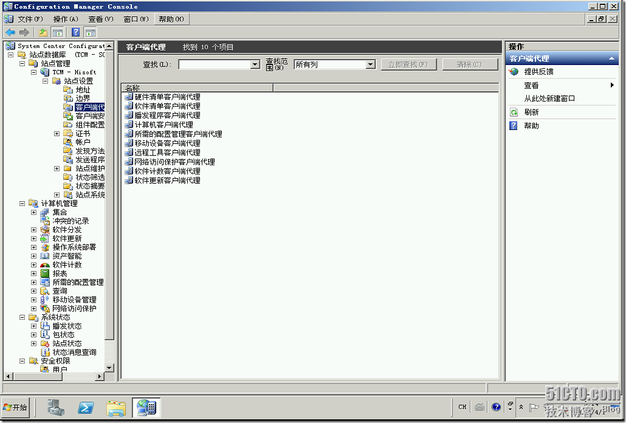Select the 状态消息查询 tree item
626x423 pixels.
coord(74,352)
